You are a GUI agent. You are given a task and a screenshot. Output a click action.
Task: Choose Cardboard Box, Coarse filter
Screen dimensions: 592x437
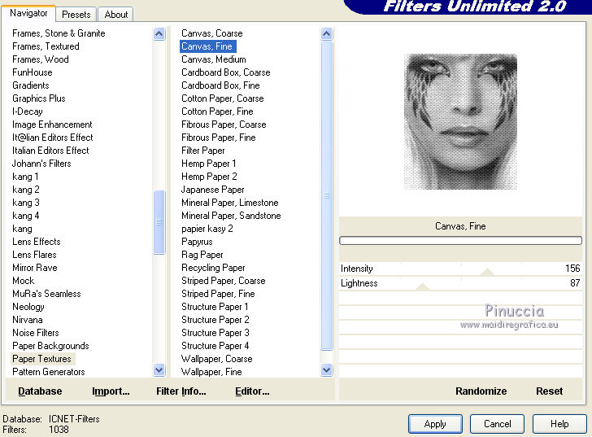(x=226, y=72)
